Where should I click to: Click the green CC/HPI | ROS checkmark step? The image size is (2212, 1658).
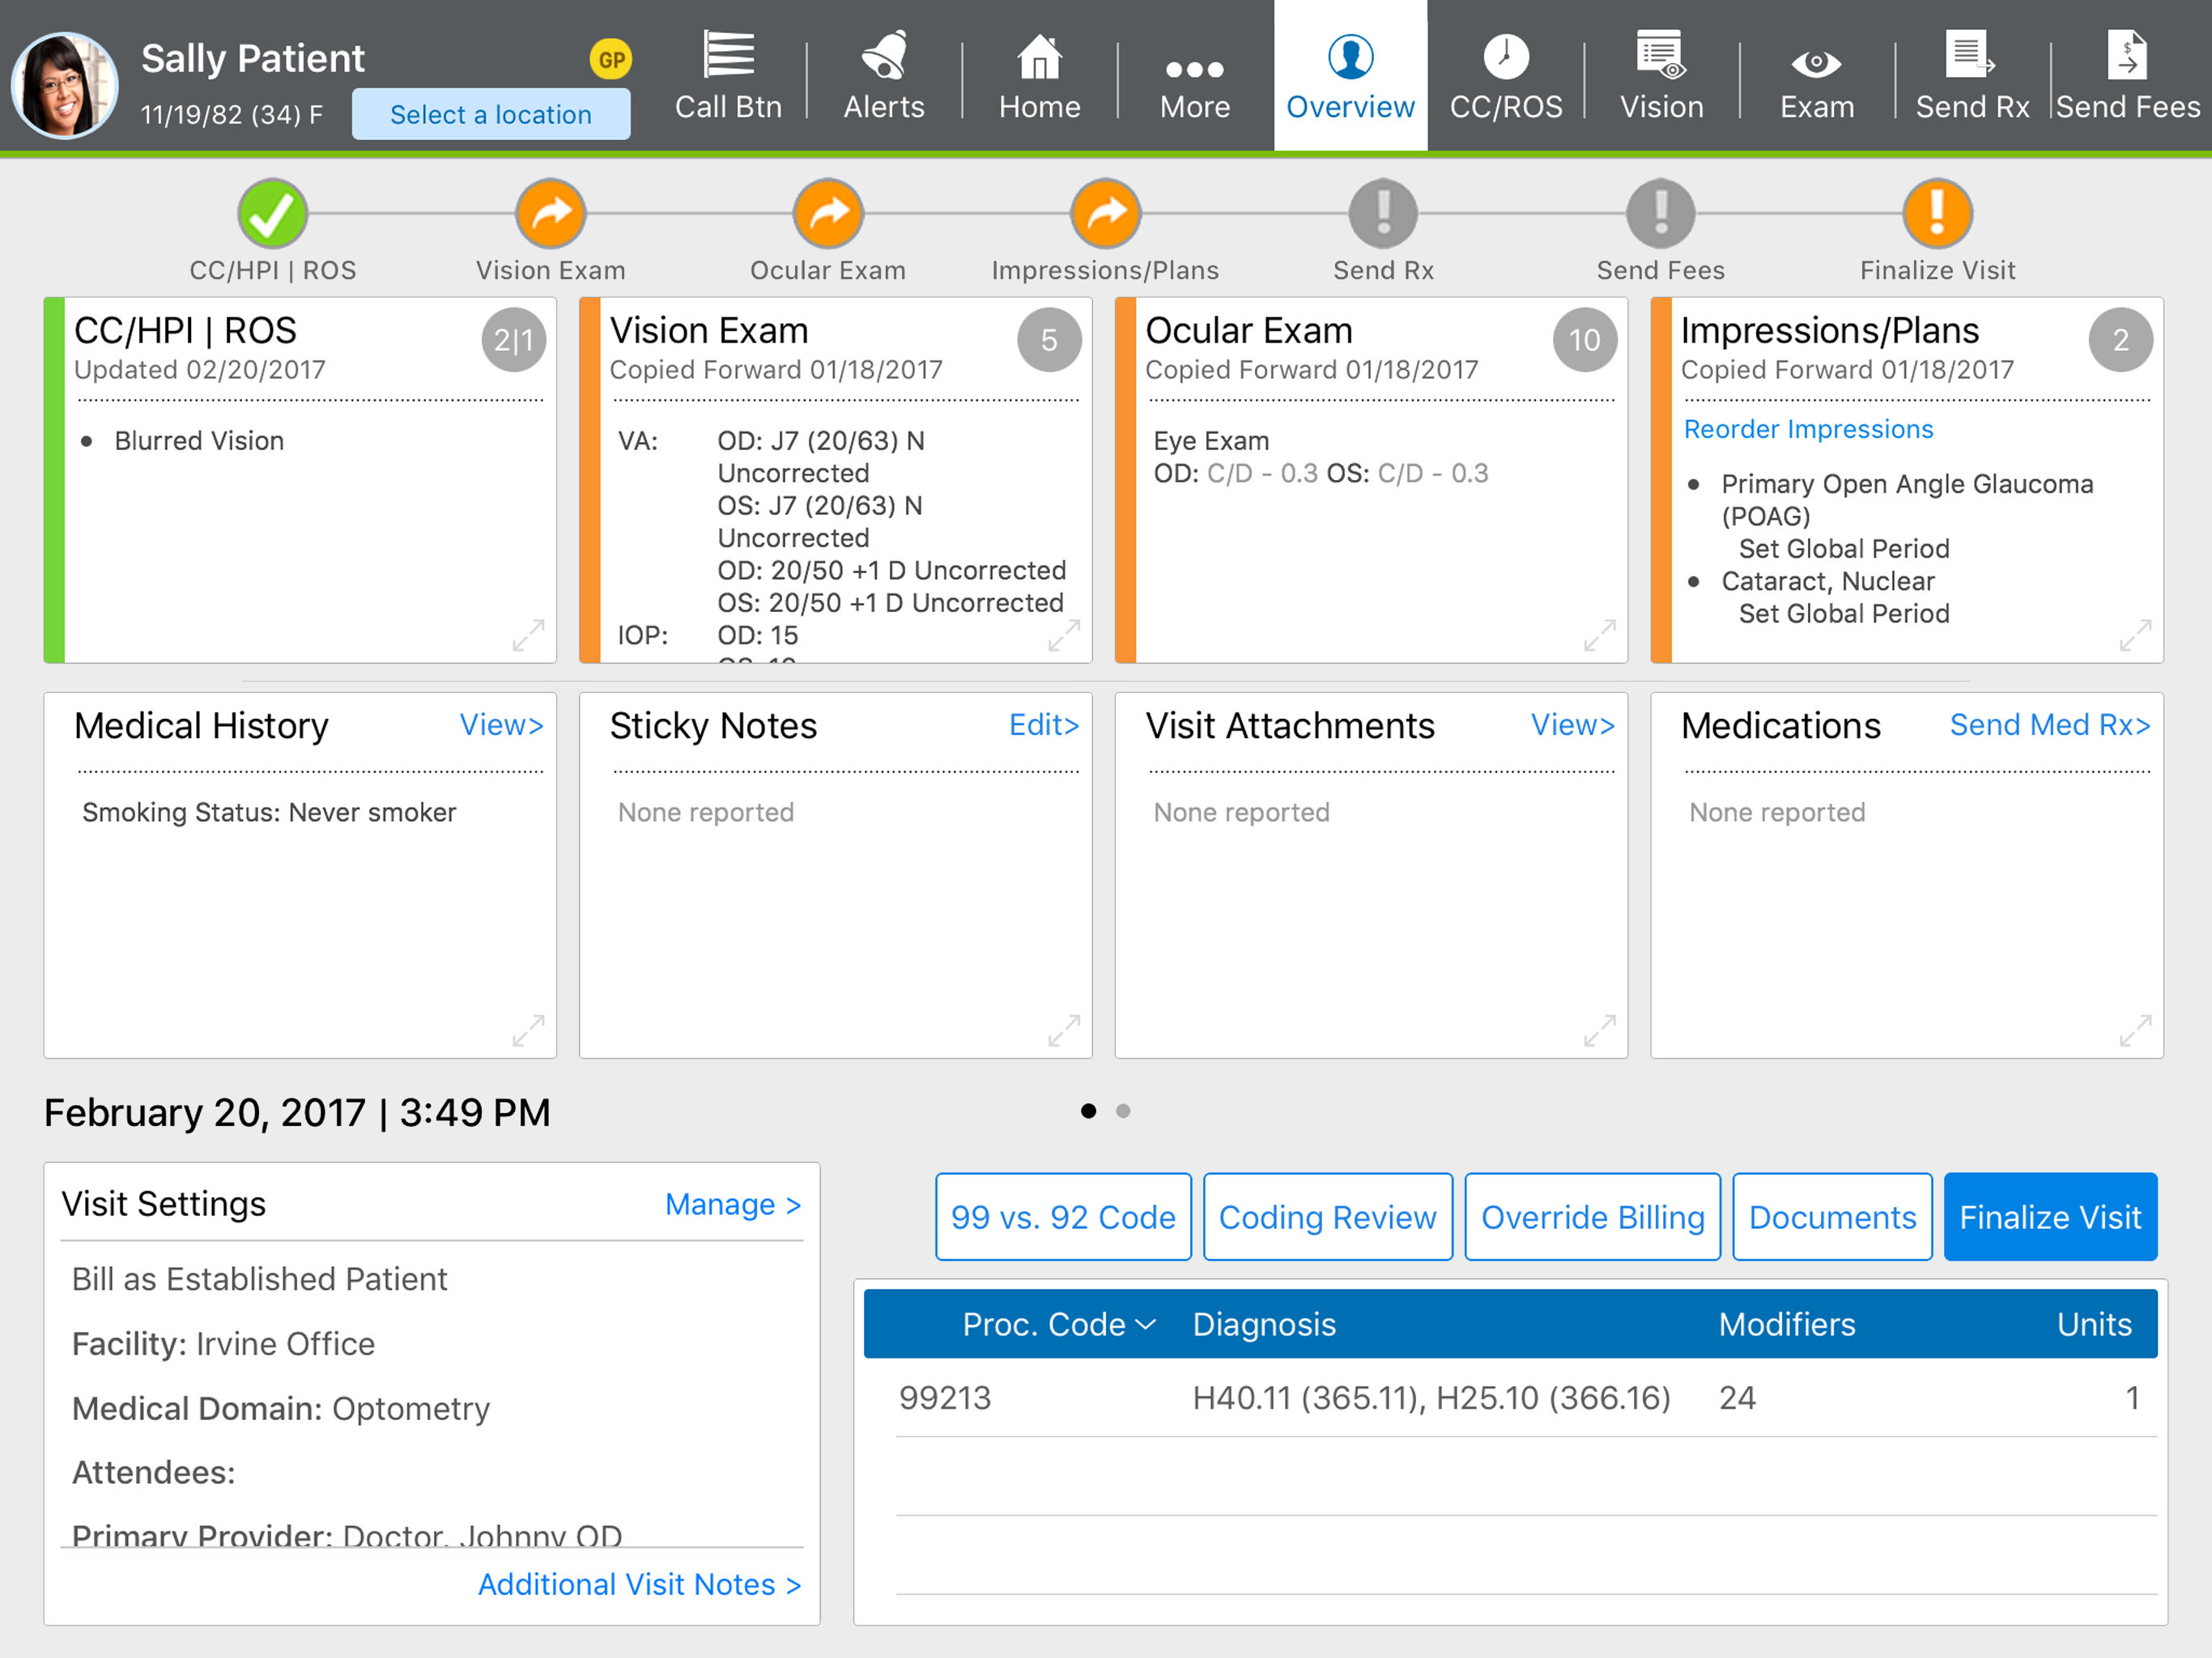click(x=272, y=213)
